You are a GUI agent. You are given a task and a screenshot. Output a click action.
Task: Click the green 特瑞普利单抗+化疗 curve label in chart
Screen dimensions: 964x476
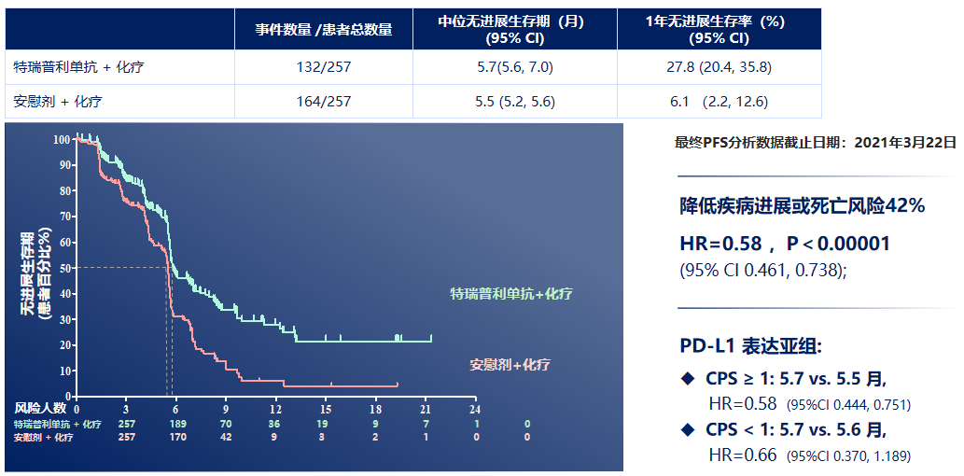pyautogui.click(x=511, y=294)
